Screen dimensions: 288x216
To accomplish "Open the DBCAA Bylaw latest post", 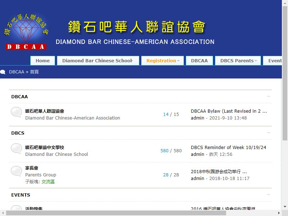I will click(x=229, y=111).
